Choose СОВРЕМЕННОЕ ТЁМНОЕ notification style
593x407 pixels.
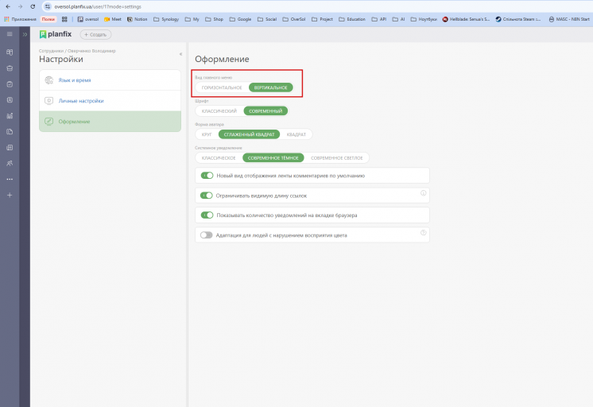pyautogui.click(x=273, y=158)
